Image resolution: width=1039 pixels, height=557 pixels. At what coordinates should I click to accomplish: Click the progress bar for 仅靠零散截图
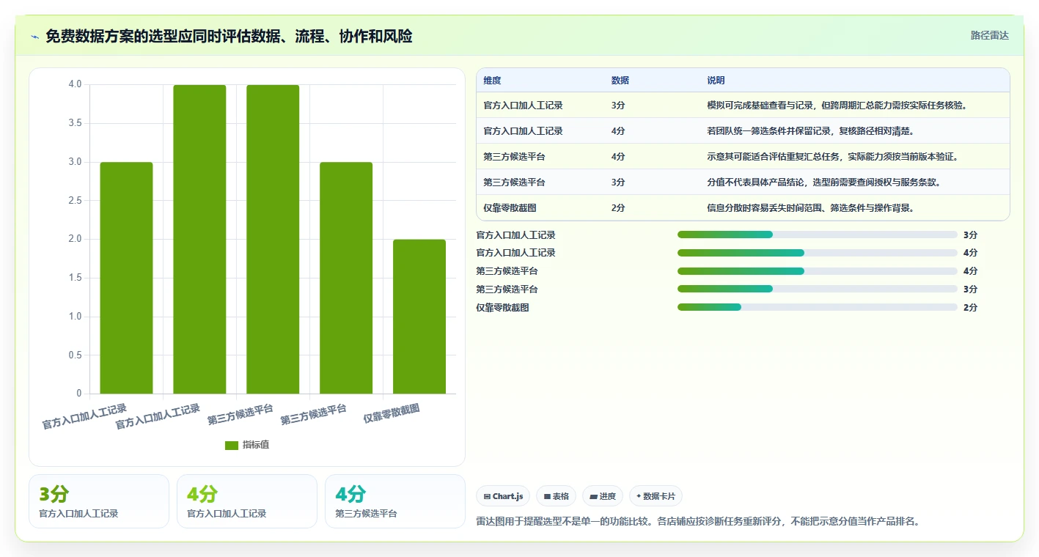click(x=818, y=307)
